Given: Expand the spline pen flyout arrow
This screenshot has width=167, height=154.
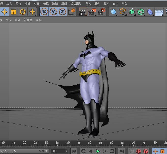Looking at the screenshot, I should point(126,15).
